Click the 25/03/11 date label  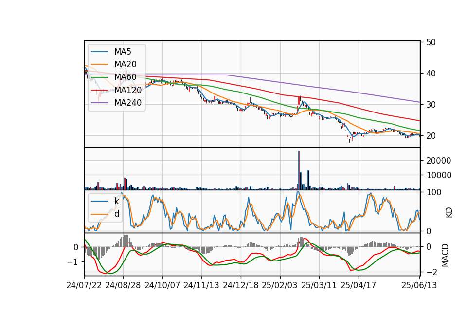[x=319, y=285]
